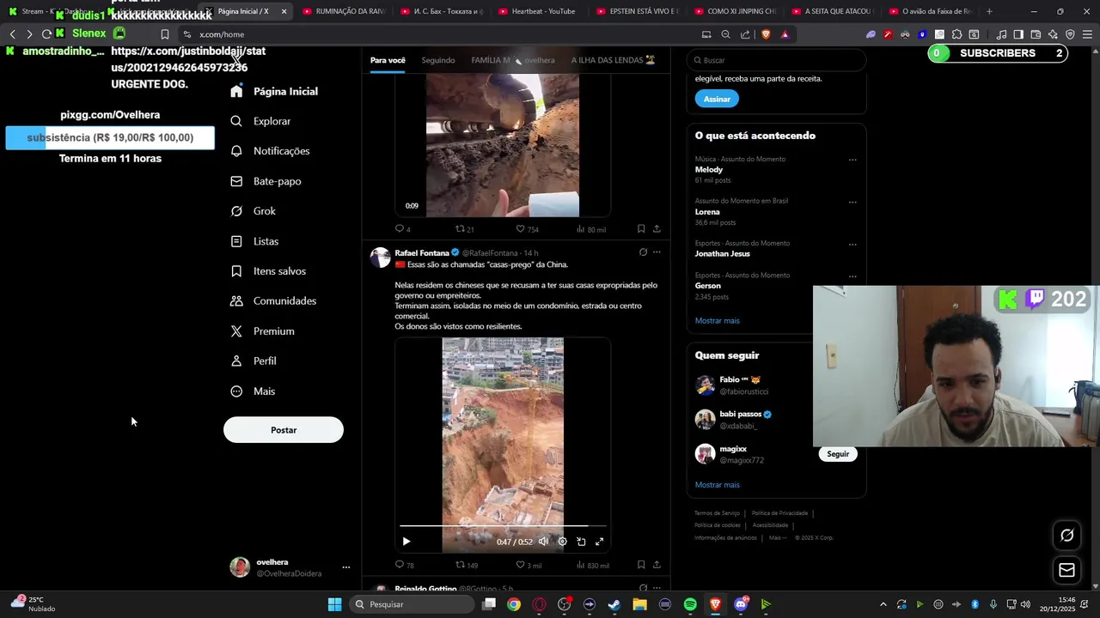The image size is (1100, 618).
Task: Reply to Rafael Fontana post
Action: pyautogui.click(x=404, y=565)
